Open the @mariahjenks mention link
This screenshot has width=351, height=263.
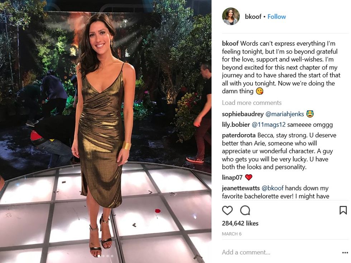point(284,114)
